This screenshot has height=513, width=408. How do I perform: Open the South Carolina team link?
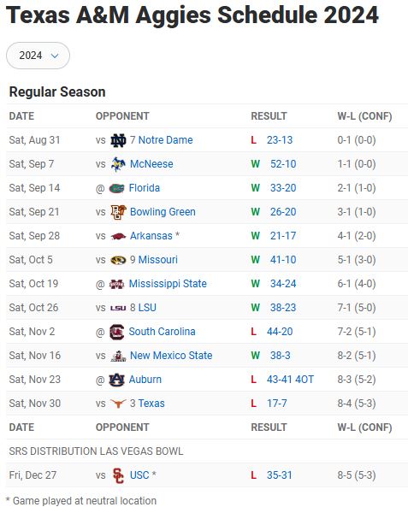162,332
